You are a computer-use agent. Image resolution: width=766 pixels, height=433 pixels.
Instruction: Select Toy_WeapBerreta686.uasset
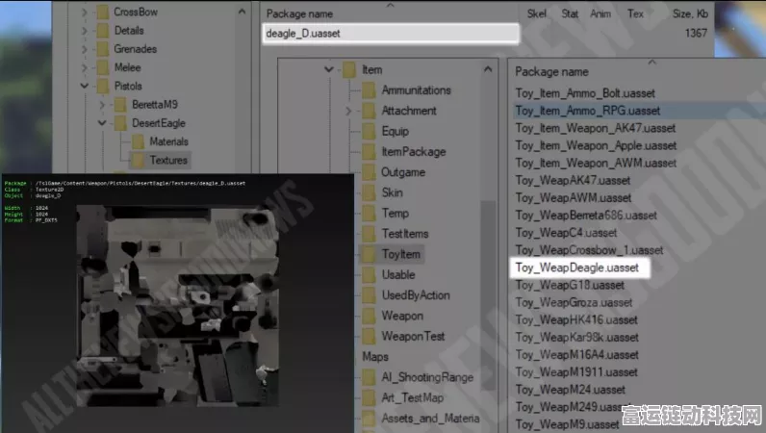[x=586, y=216]
